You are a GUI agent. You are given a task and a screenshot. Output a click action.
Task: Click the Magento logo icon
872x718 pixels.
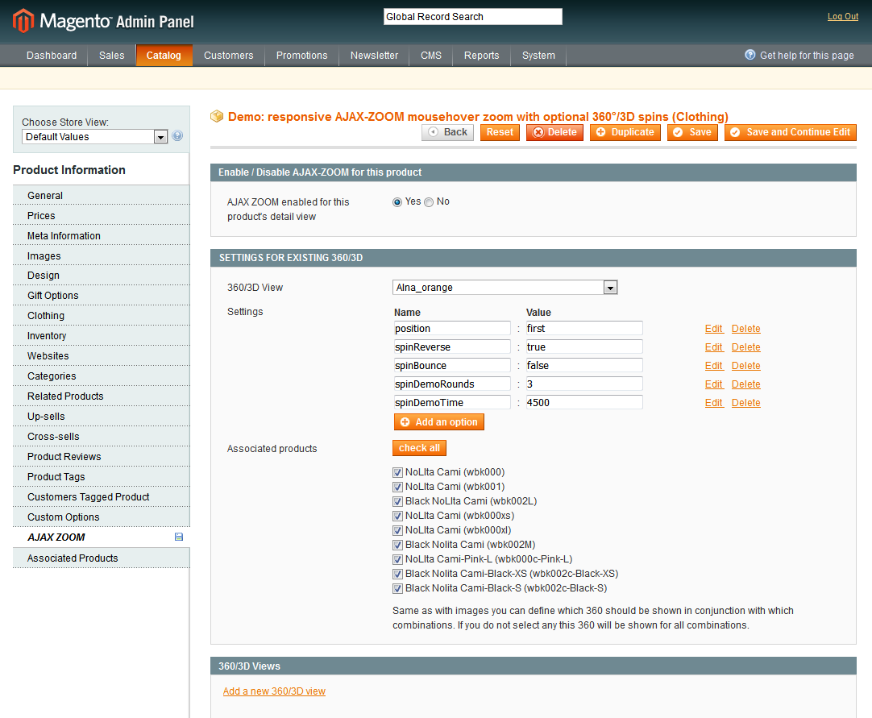coord(23,21)
